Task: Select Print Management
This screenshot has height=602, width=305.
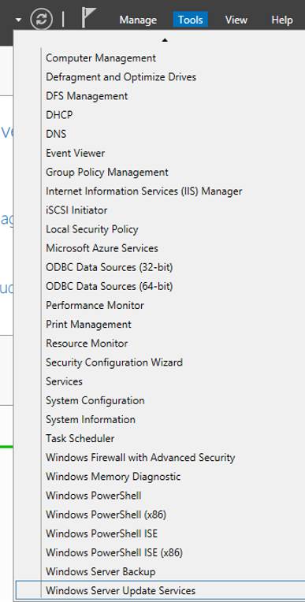Action: (88, 324)
